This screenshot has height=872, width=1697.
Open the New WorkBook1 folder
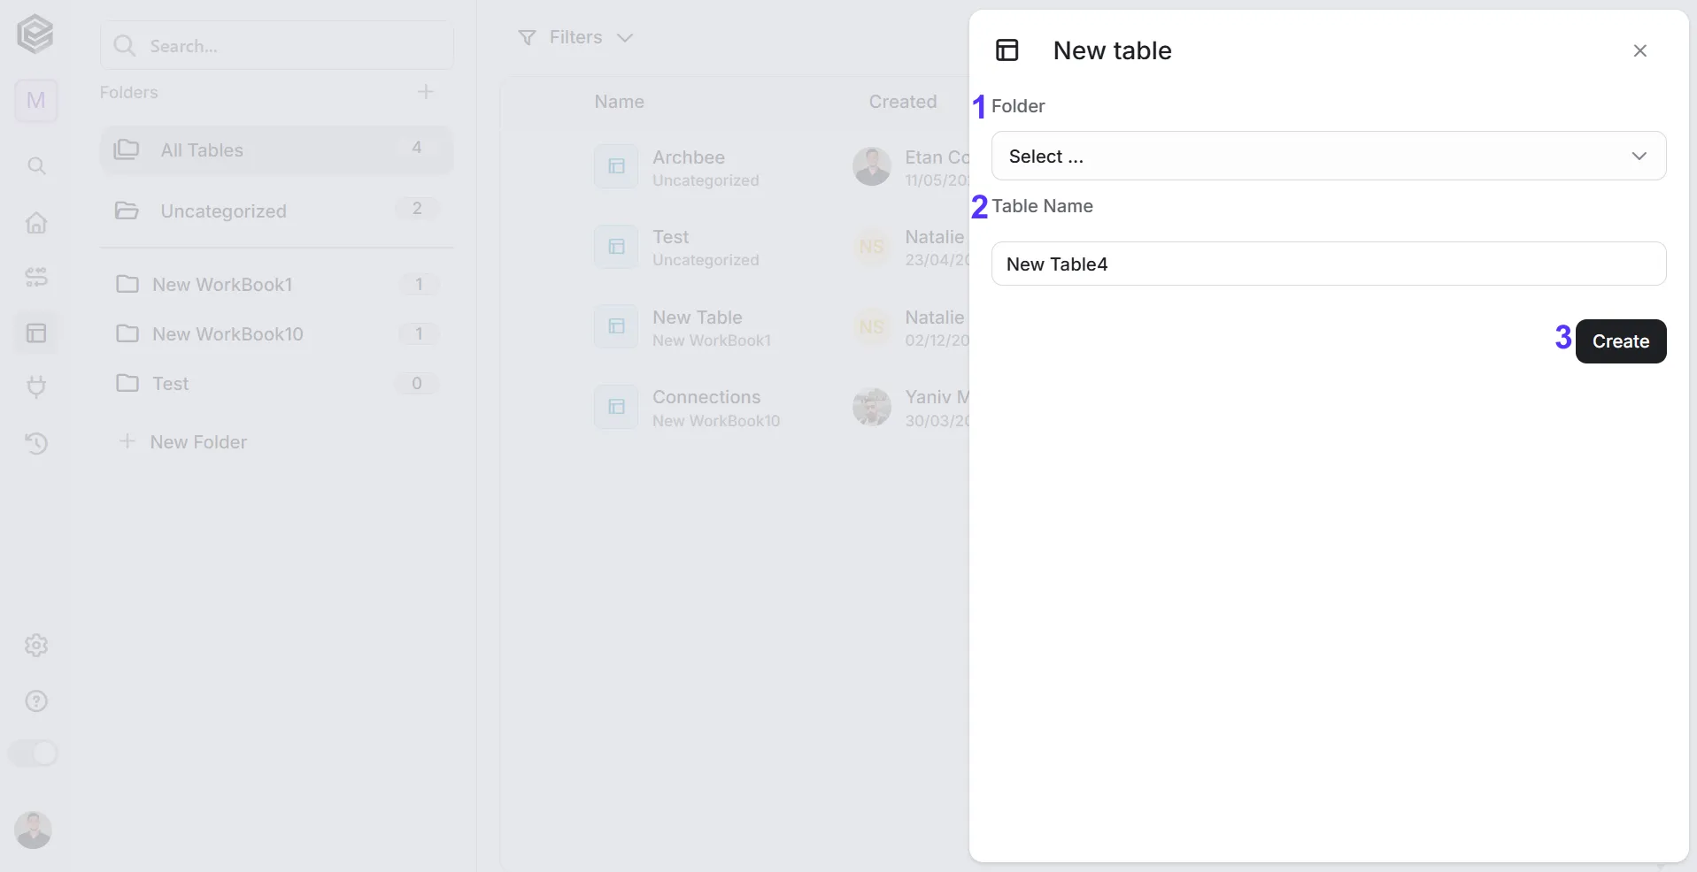(x=277, y=284)
